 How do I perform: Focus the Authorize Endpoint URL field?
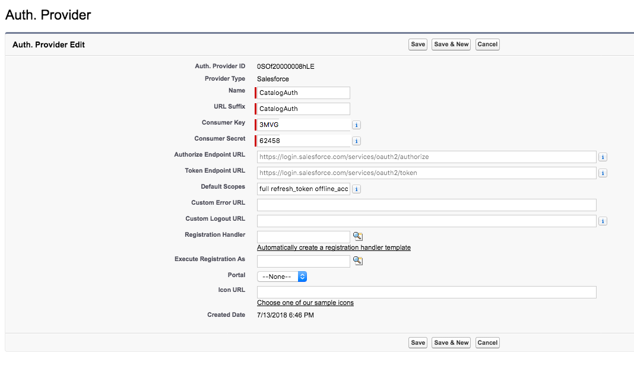click(427, 157)
